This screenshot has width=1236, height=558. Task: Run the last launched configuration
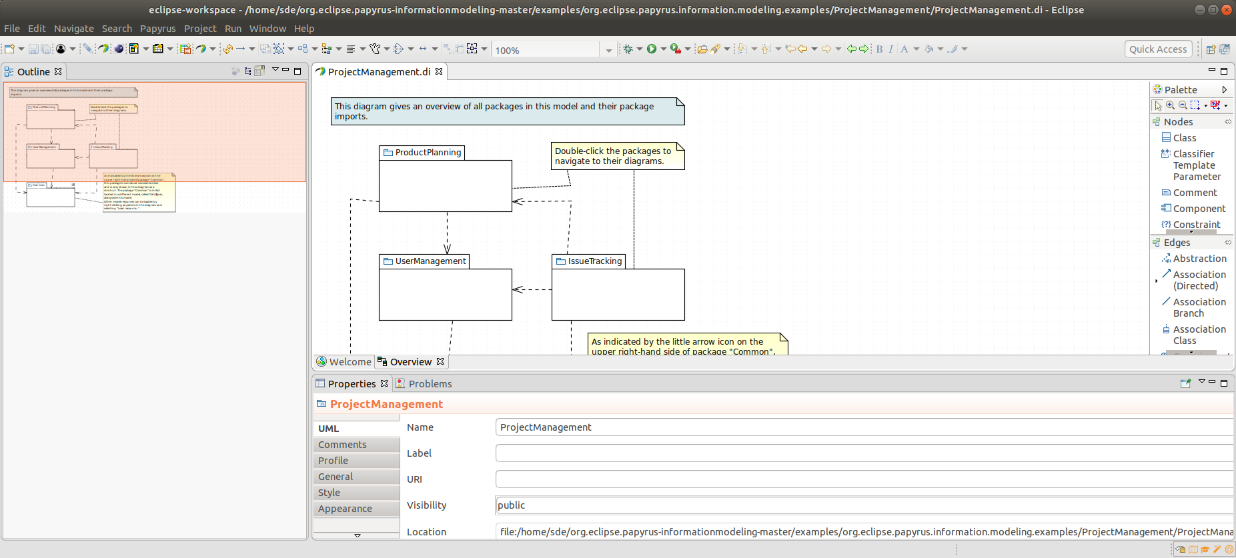click(x=652, y=49)
